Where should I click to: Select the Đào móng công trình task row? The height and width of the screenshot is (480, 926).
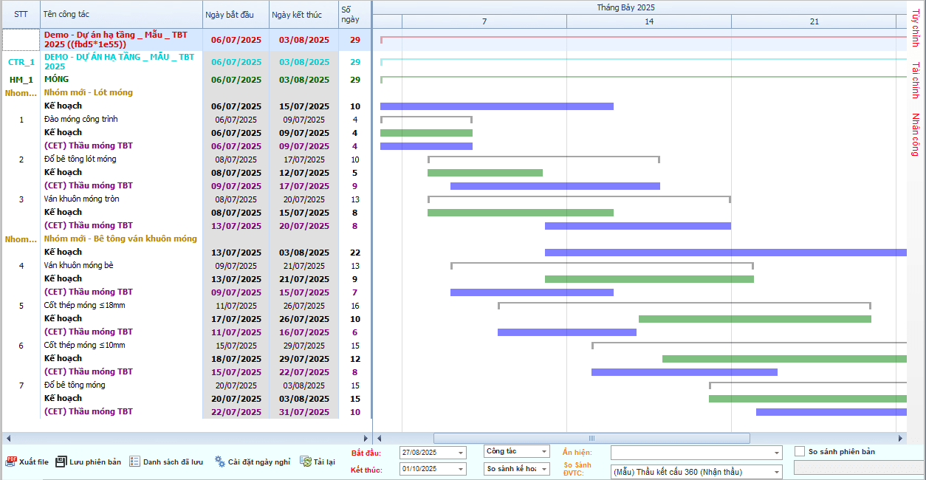tap(81, 120)
